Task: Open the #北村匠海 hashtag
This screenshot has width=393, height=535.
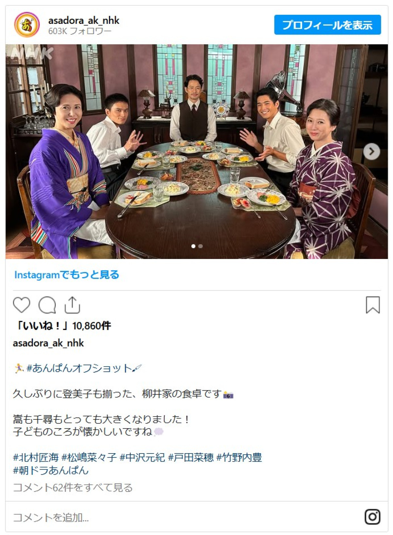Action: pos(36,457)
